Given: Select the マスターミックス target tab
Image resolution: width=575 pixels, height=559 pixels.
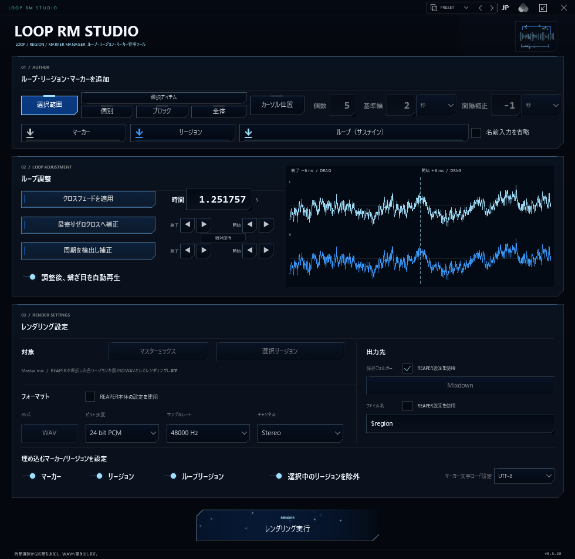Looking at the screenshot, I should [158, 352].
